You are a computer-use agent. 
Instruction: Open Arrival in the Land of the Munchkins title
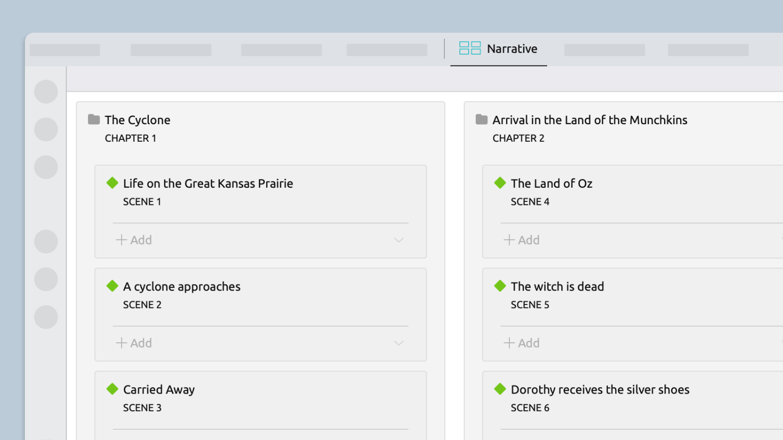[590, 120]
